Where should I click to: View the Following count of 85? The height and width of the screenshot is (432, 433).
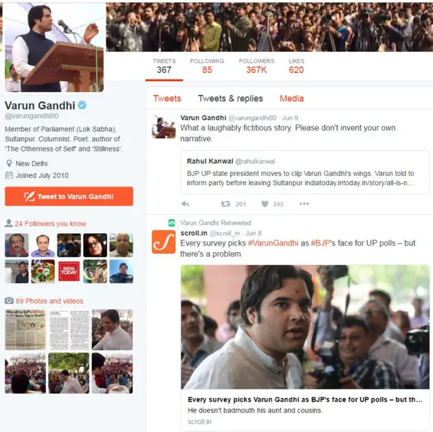(x=207, y=66)
